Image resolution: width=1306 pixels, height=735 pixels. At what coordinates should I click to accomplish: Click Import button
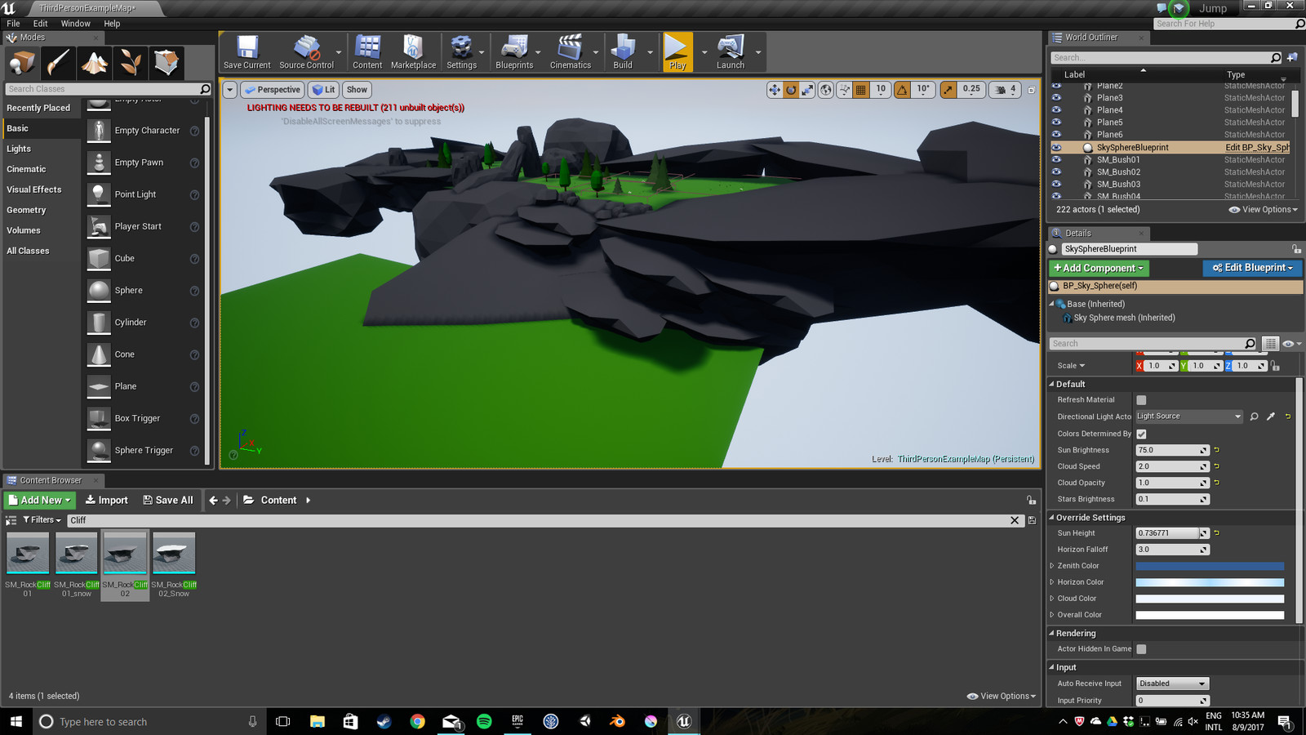[107, 500]
